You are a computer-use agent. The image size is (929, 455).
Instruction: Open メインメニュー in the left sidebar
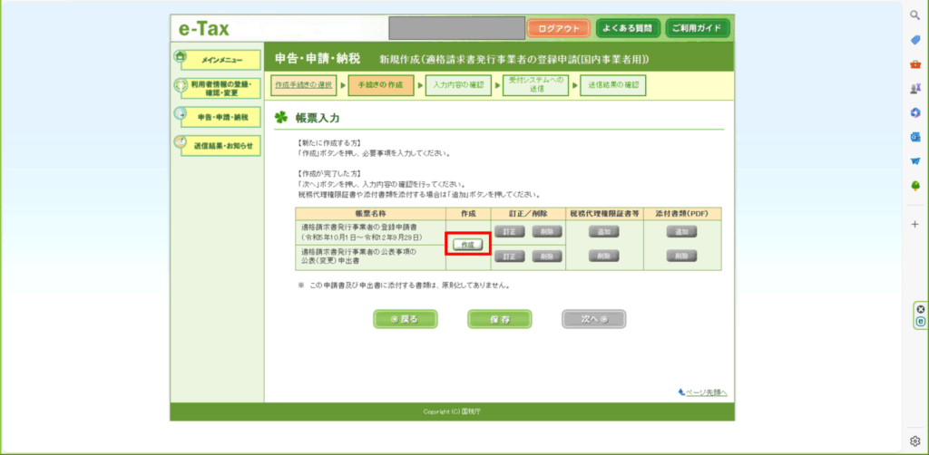click(x=221, y=60)
